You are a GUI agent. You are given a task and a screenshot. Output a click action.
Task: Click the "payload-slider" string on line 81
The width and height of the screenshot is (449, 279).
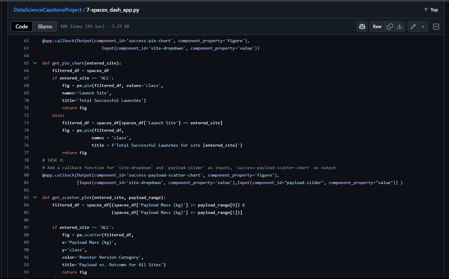(304, 183)
